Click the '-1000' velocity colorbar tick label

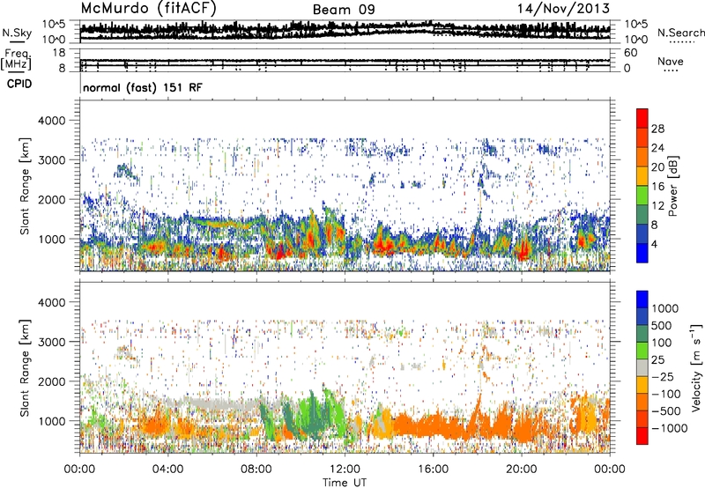[670, 428]
